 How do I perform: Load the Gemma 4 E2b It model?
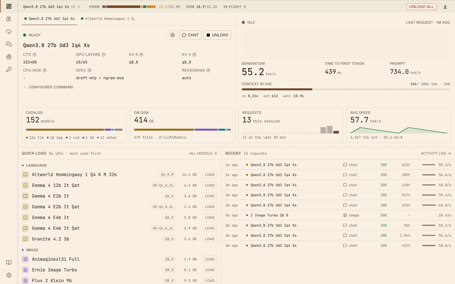point(210,196)
